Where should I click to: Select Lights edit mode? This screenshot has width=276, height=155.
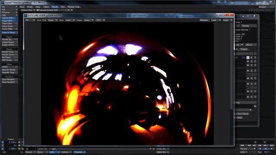(x=54, y=152)
